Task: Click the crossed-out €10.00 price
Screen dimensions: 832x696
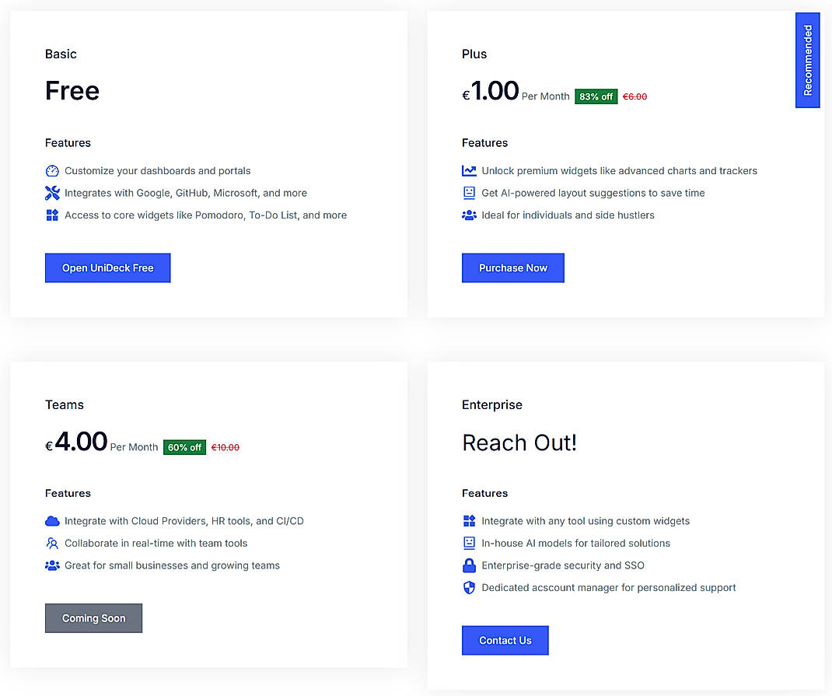Action: point(225,447)
